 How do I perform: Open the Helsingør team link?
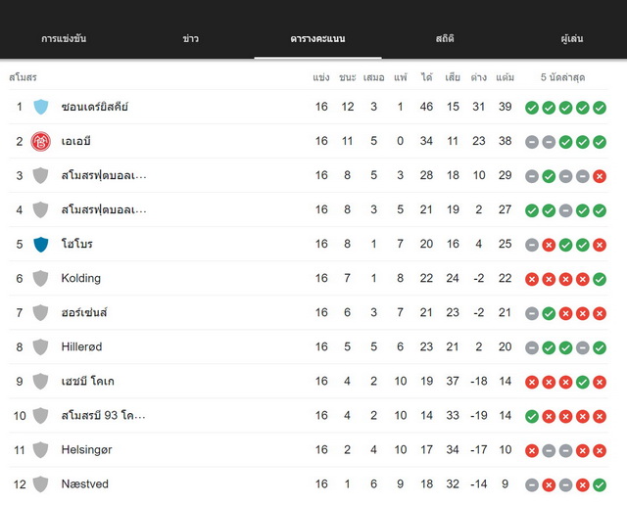[x=86, y=450]
